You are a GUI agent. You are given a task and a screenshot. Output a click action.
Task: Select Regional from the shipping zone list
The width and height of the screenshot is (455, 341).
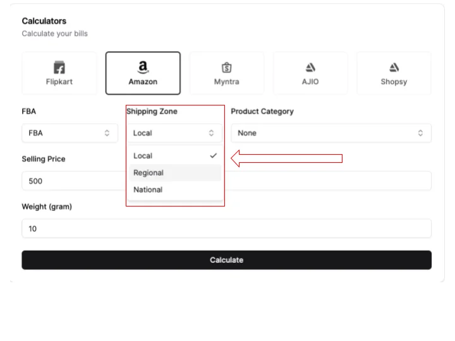149,173
